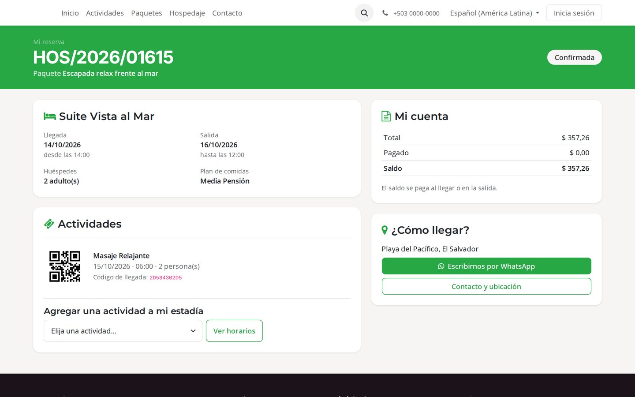The height and width of the screenshot is (397, 635).
Task: Click the bed icon beside Suite Vista al Mar
Action: pos(50,116)
